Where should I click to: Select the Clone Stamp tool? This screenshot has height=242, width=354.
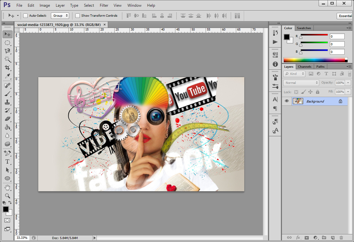tap(7, 102)
